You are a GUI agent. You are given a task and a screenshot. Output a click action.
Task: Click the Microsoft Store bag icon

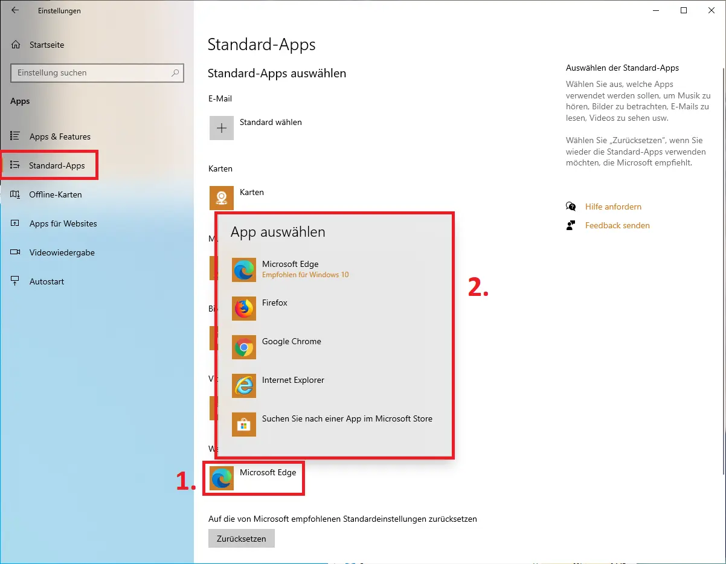244,425
